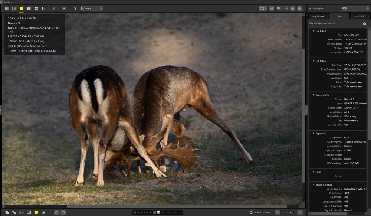Rotate image clockwise
This screenshot has width=371, height=216.
(63, 212)
